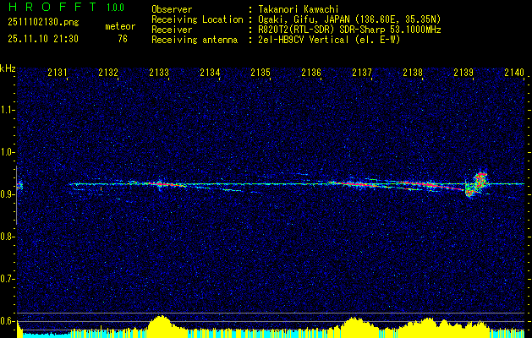Viewport: 532px width, 338px height.
Task: Click the observer name Takanori Kawachi
Action: click(x=297, y=9)
